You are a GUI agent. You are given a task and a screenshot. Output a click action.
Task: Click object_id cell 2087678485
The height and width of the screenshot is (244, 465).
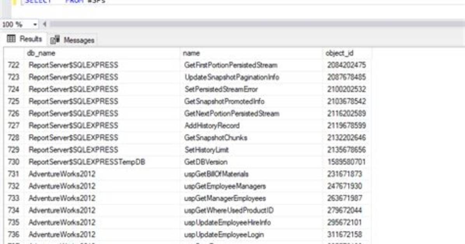coord(347,77)
